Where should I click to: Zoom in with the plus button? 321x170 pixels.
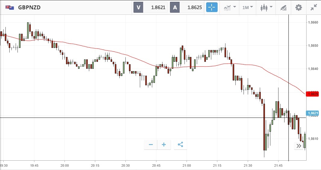(x=164, y=145)
